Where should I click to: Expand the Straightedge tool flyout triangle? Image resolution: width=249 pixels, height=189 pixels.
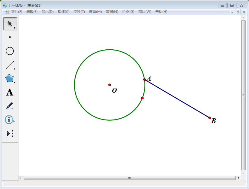click(14, 69)
